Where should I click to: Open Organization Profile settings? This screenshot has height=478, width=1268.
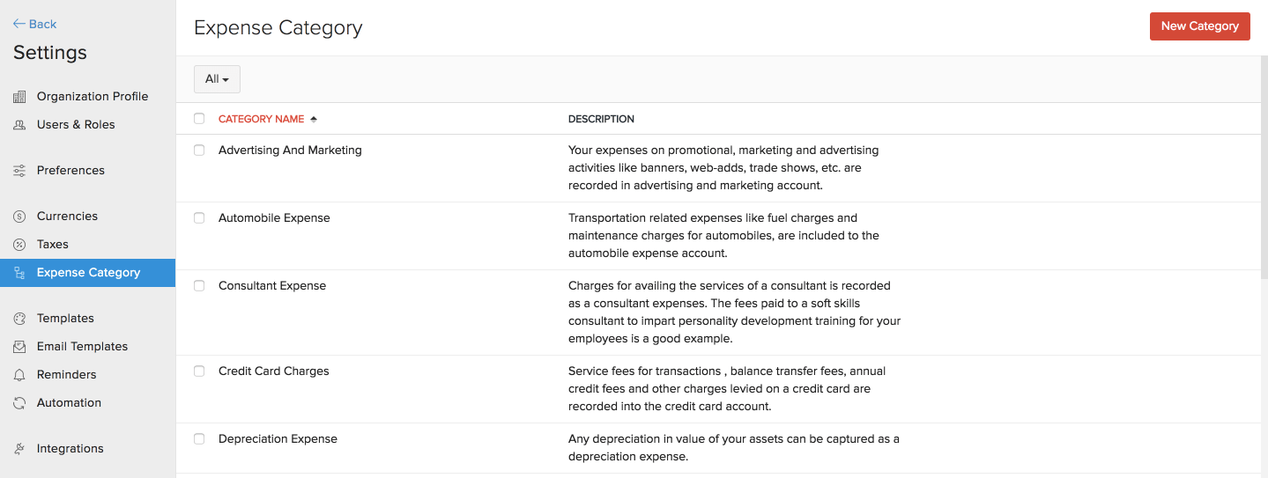pyautogui.click(x=93, y=97)
